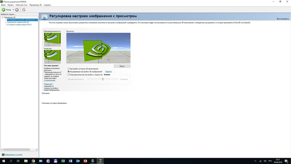Screen dimensions: 291x164
Task: Click the Производительность preview thumbnail
Action: coord(52,40)
